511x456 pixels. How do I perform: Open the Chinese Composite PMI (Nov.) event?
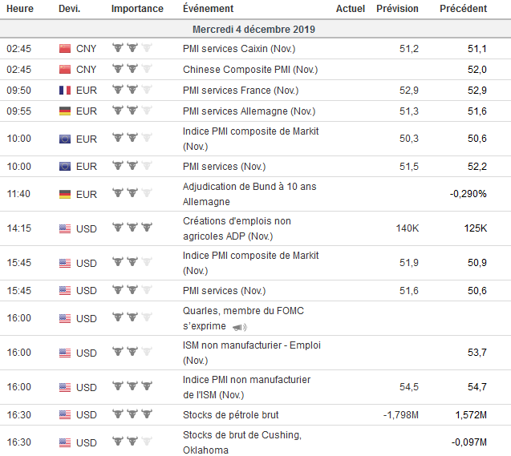coord(250,70)
